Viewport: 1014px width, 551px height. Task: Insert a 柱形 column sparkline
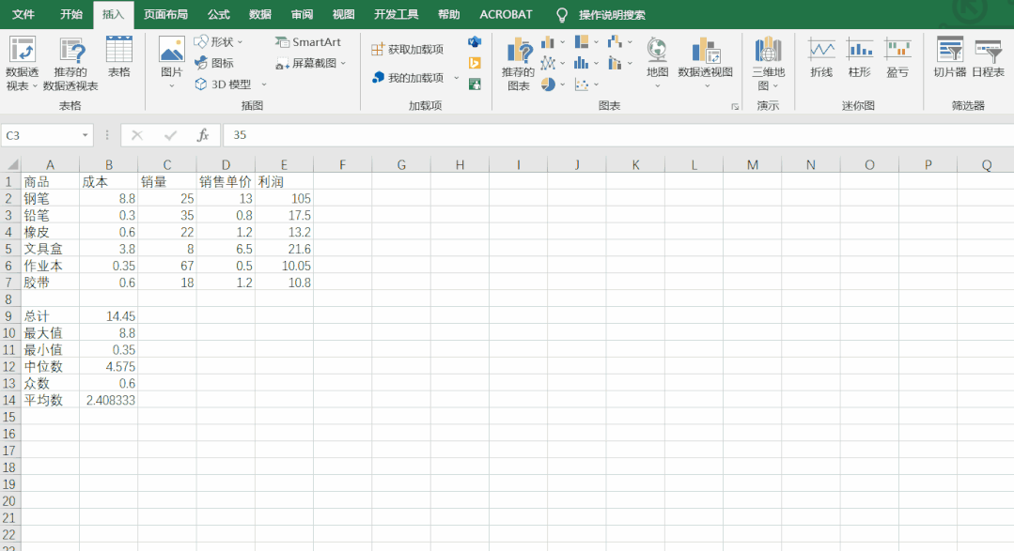point(859,57)
